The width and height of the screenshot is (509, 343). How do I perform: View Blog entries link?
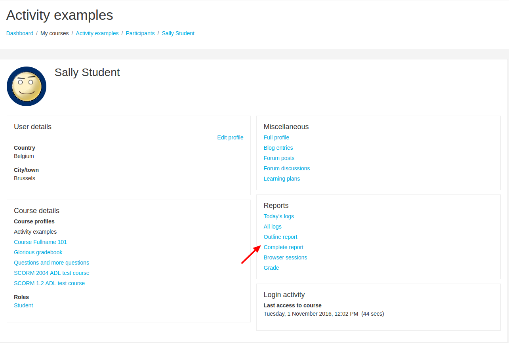click(x=278, y=148)
